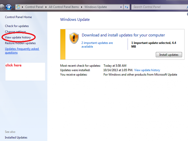Screen dimensions: 188x141
Task: Click Most recent check for updates label
Action: coord(80,66)
